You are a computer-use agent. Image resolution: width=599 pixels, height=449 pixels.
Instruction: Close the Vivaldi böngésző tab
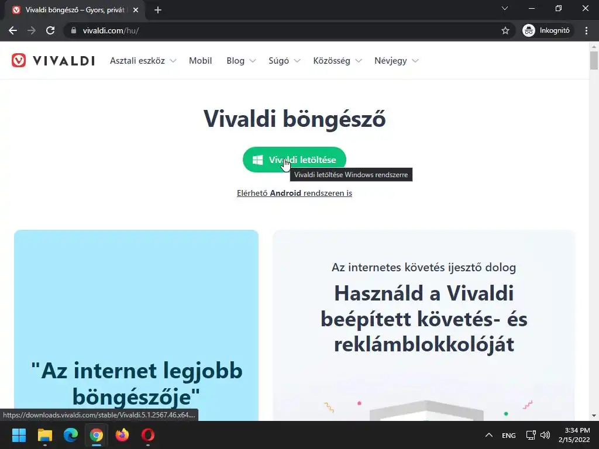coord(136,10)
